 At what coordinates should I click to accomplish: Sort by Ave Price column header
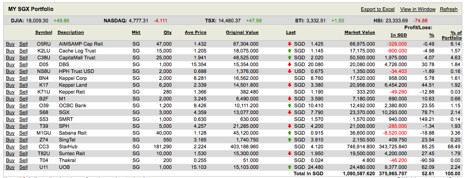[x=196, y=32]
